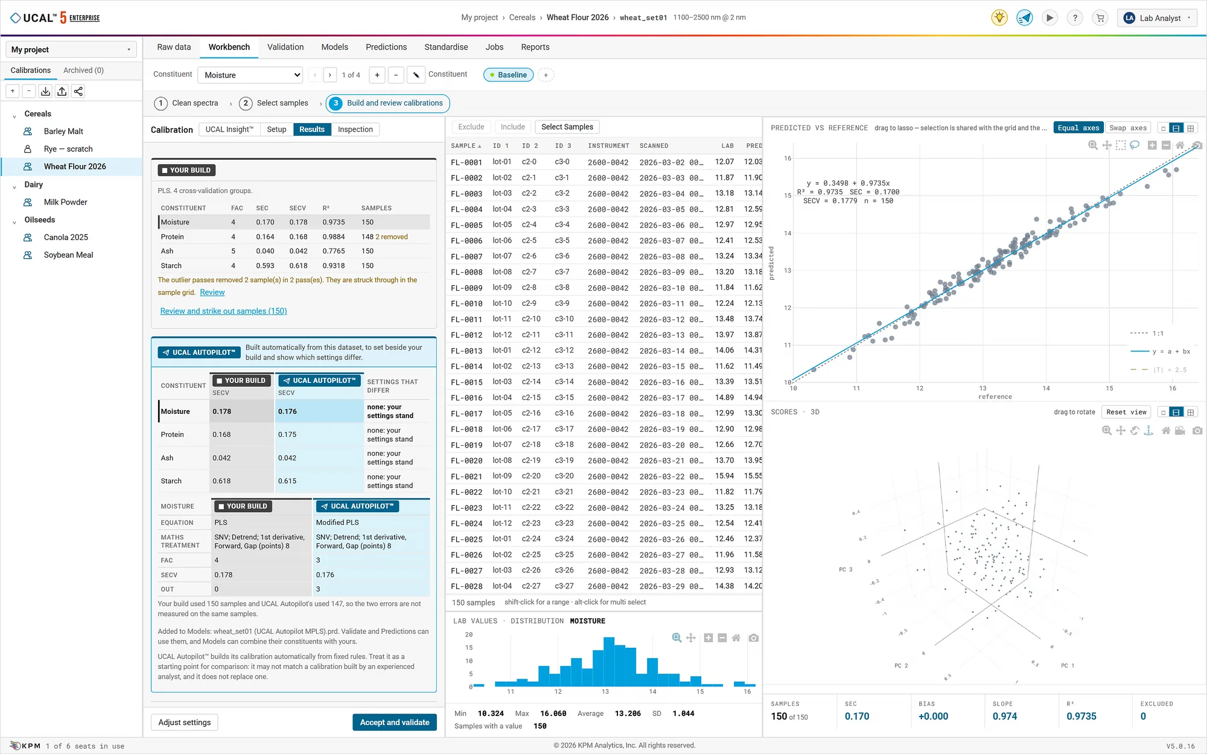Click the orbital rotation icon on 3D scores
The width and height of the screenshot is (1207, 754).
tap(1135, 430)
